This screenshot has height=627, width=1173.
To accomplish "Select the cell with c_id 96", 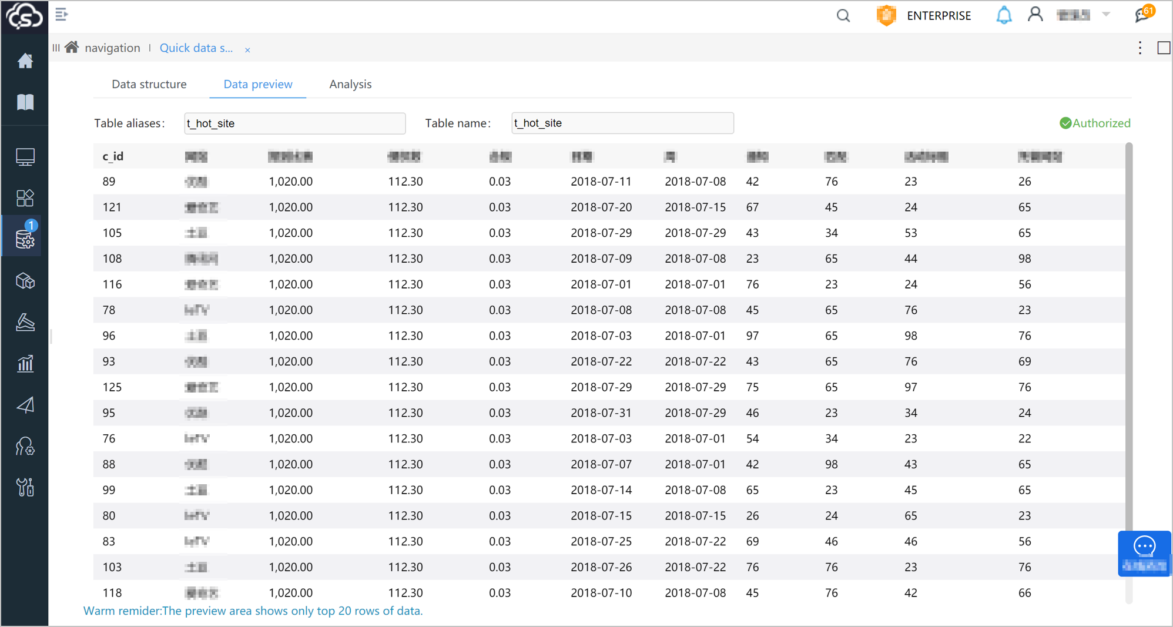I will pos(109,336).
